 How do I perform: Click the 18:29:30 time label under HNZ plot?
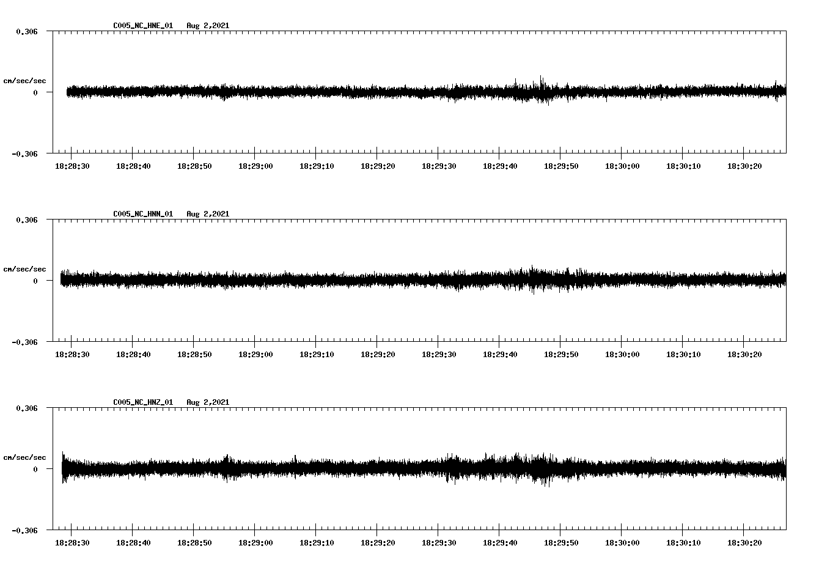(439, 542)
